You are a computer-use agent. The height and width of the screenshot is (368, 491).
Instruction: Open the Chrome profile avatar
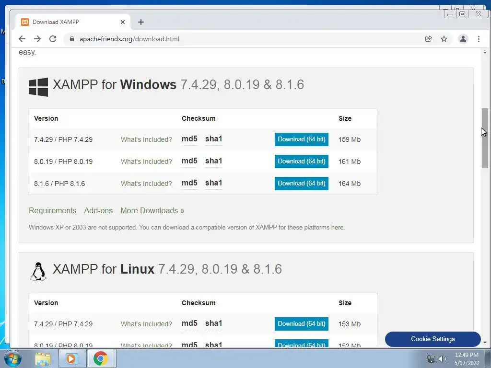coord(463,39)
